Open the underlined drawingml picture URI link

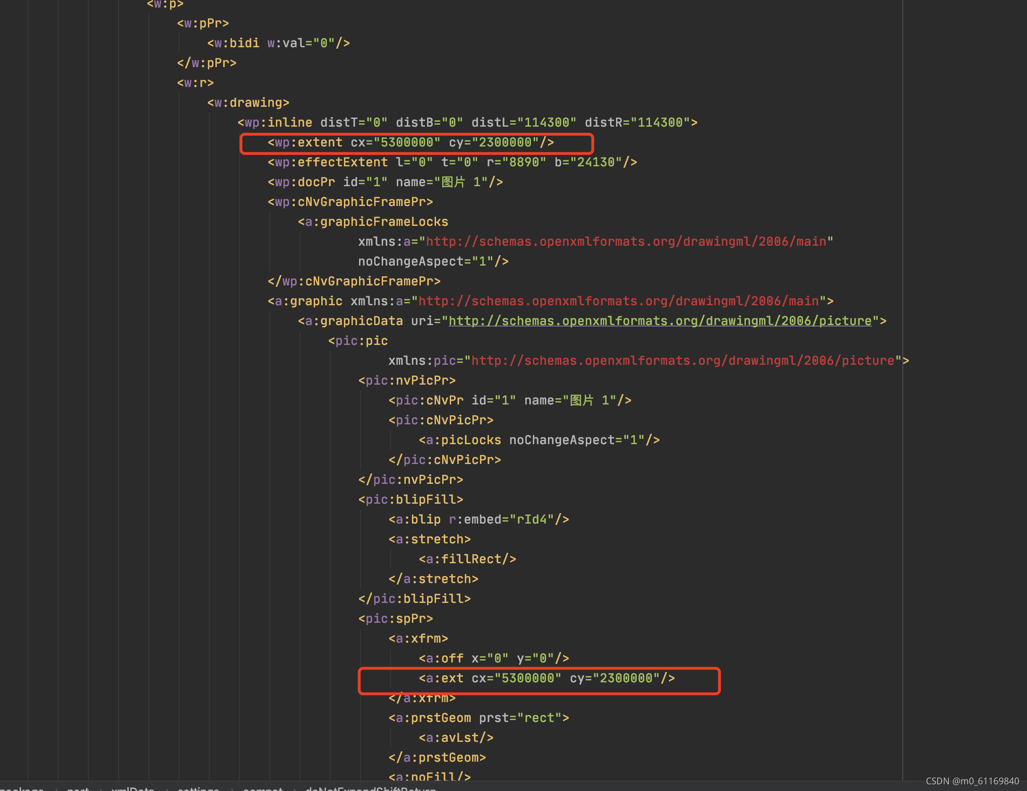pos(659,321)
